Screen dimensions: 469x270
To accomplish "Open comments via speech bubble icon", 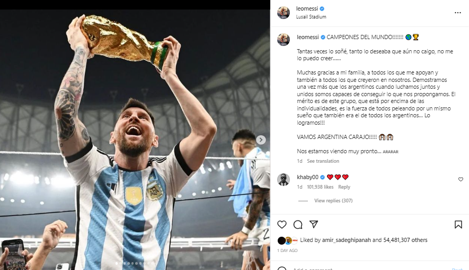I will 298,225.
